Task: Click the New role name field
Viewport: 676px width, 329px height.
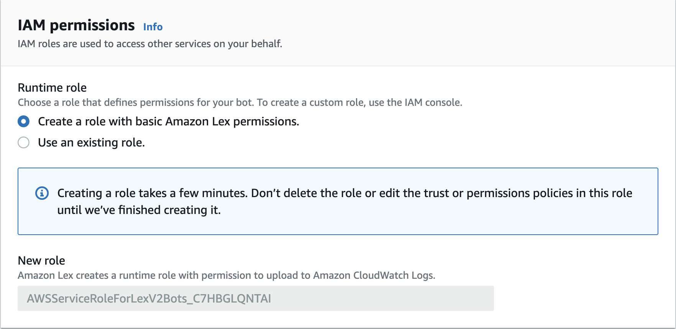Action: tap(256, 298)
